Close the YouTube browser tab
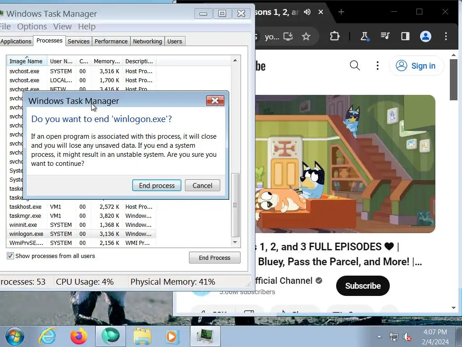This screenshot has height=347, width=462. pyautogui.click(x=321, y=12)
